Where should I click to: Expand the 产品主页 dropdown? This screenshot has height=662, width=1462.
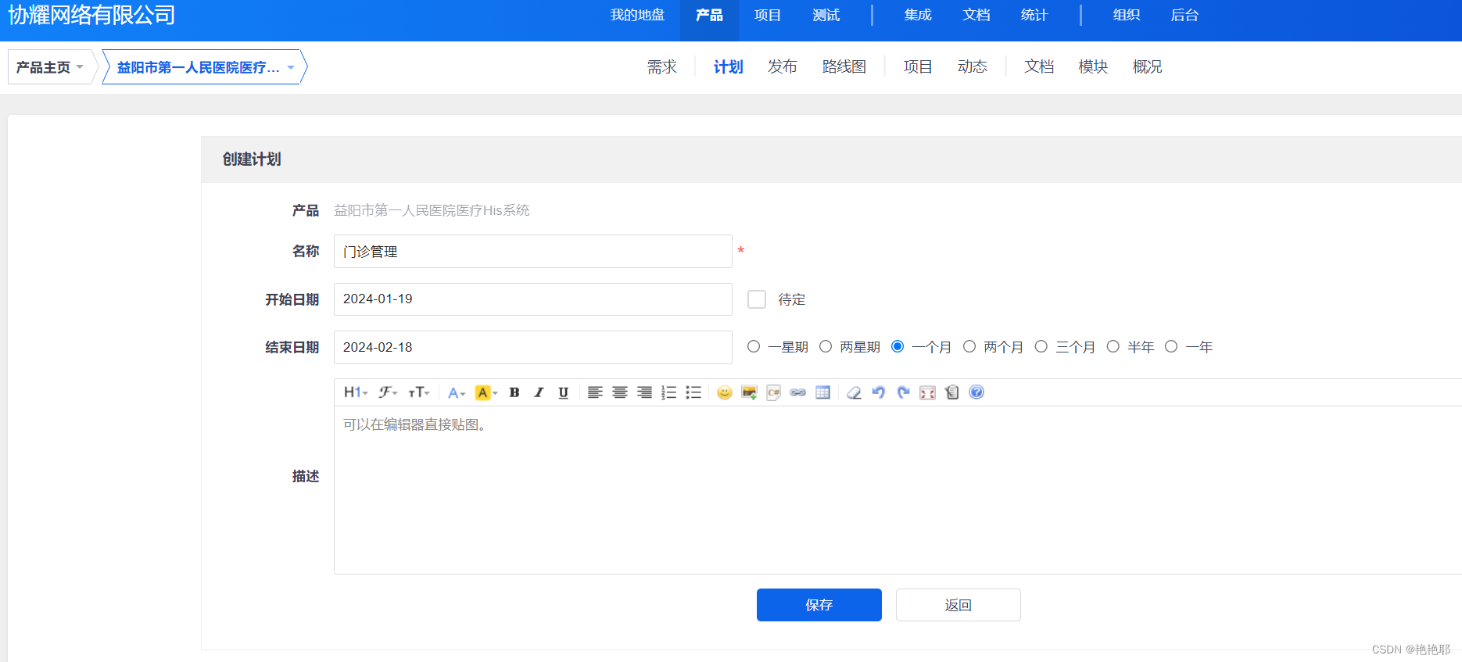[x=50, y=67]
